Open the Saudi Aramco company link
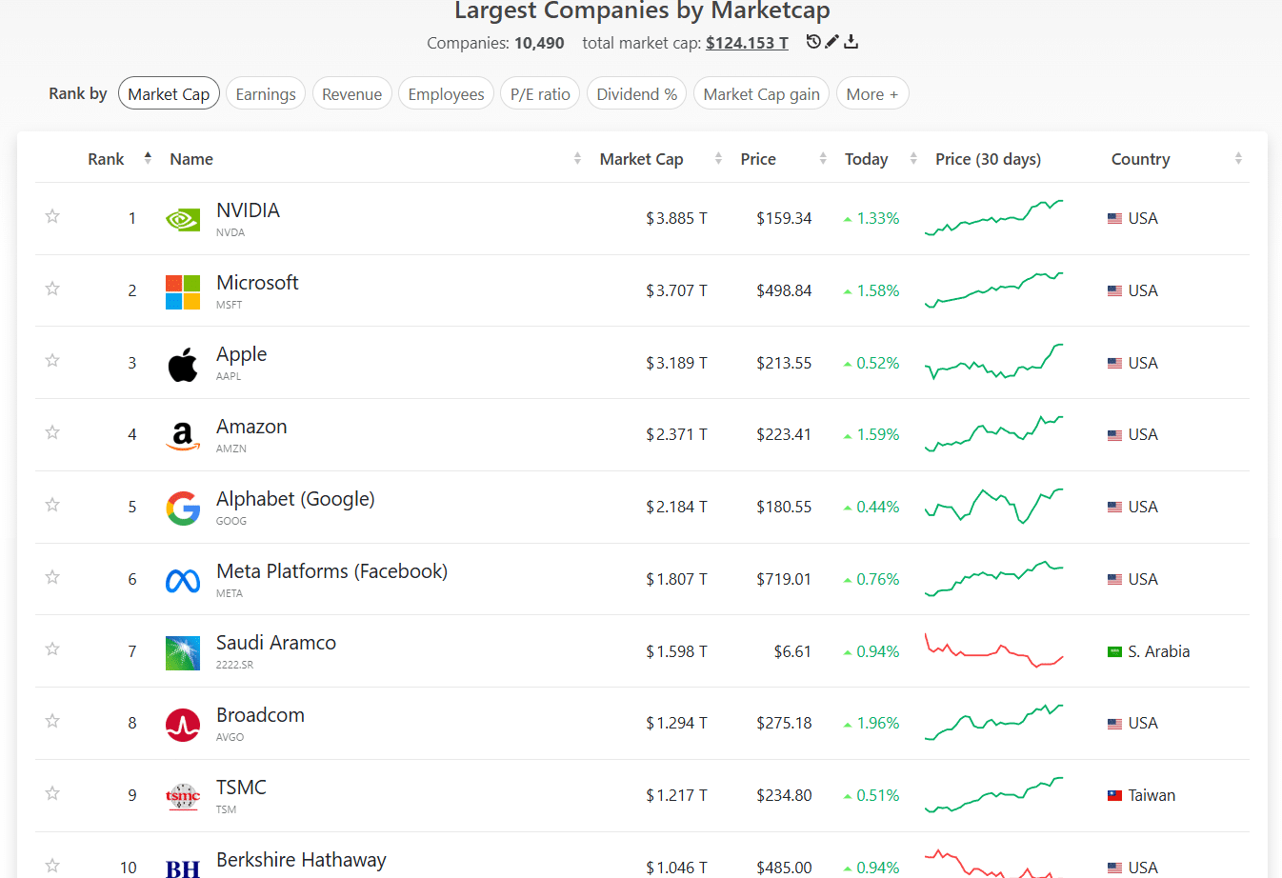Image resolution: width=1282 pixels, height=878 pixels. (276, 643)
